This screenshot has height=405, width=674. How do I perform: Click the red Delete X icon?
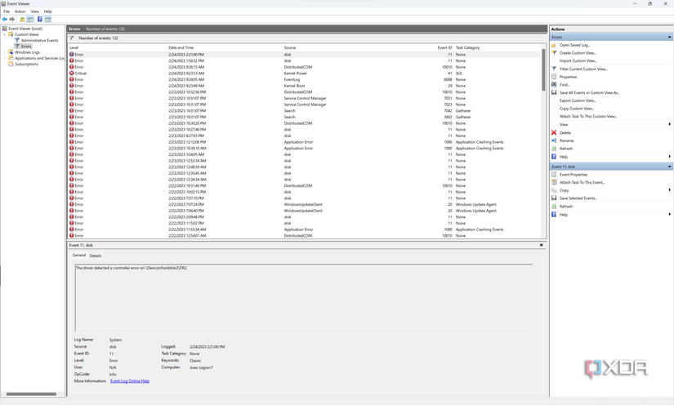pos(554,133)
